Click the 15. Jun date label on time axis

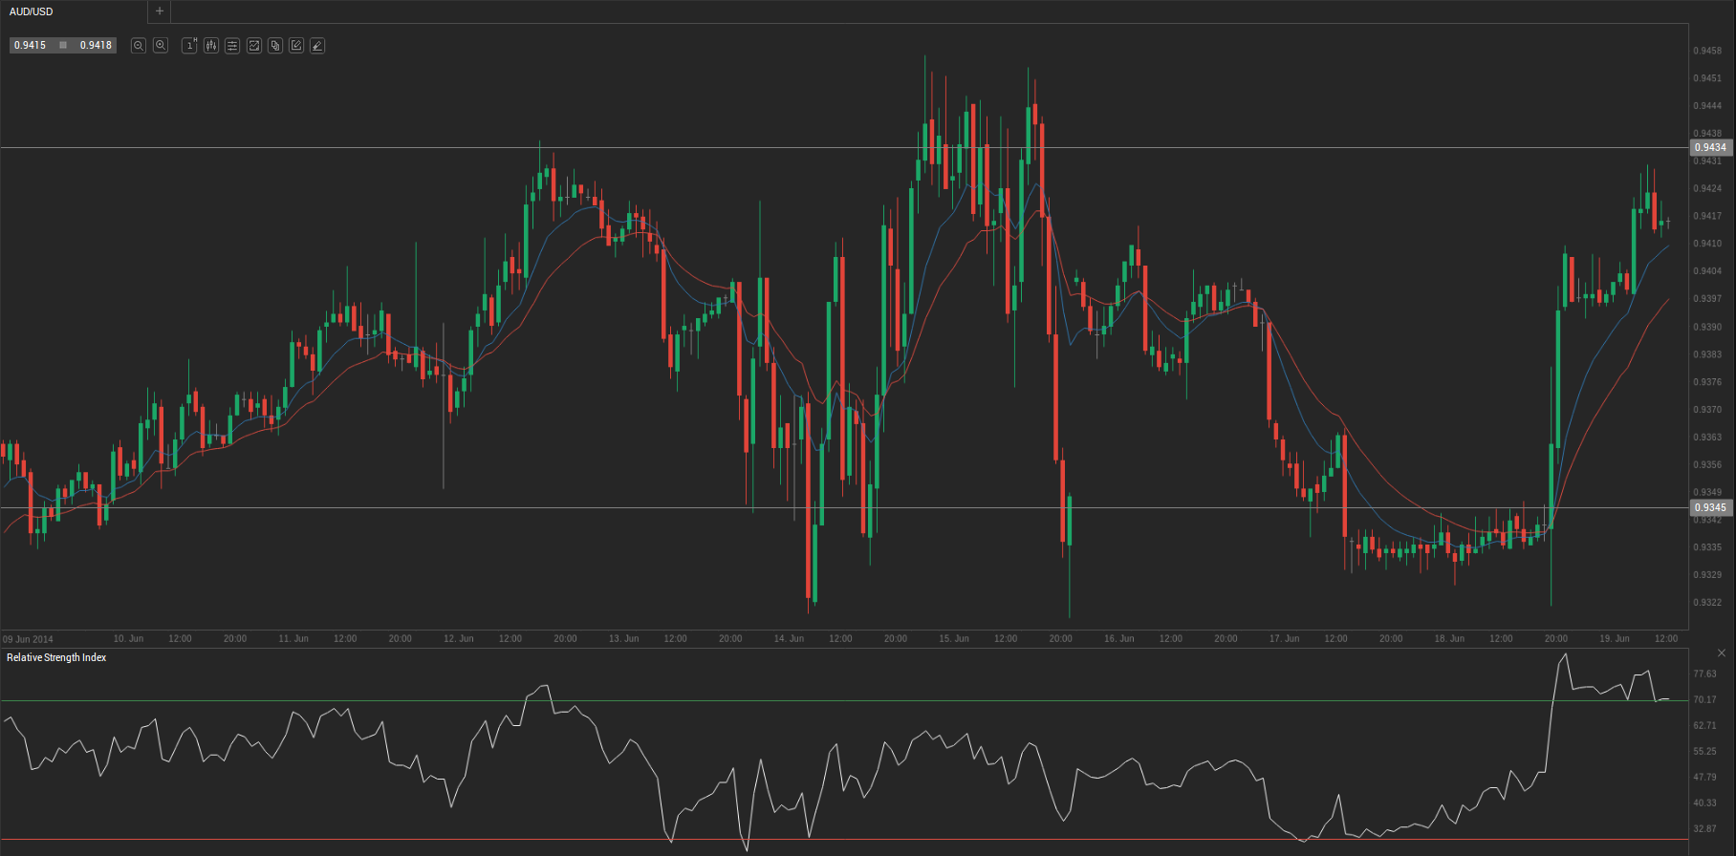[954, 638]
